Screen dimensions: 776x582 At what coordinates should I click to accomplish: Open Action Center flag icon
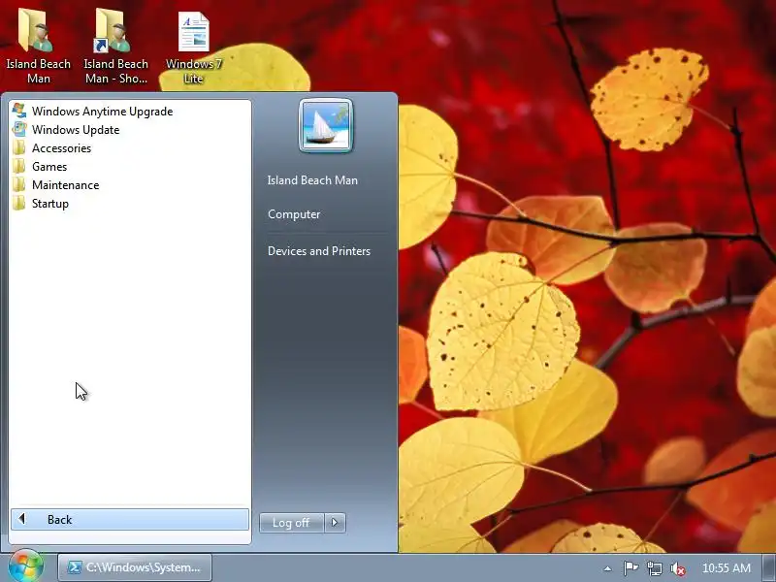[x=630, y=568]
